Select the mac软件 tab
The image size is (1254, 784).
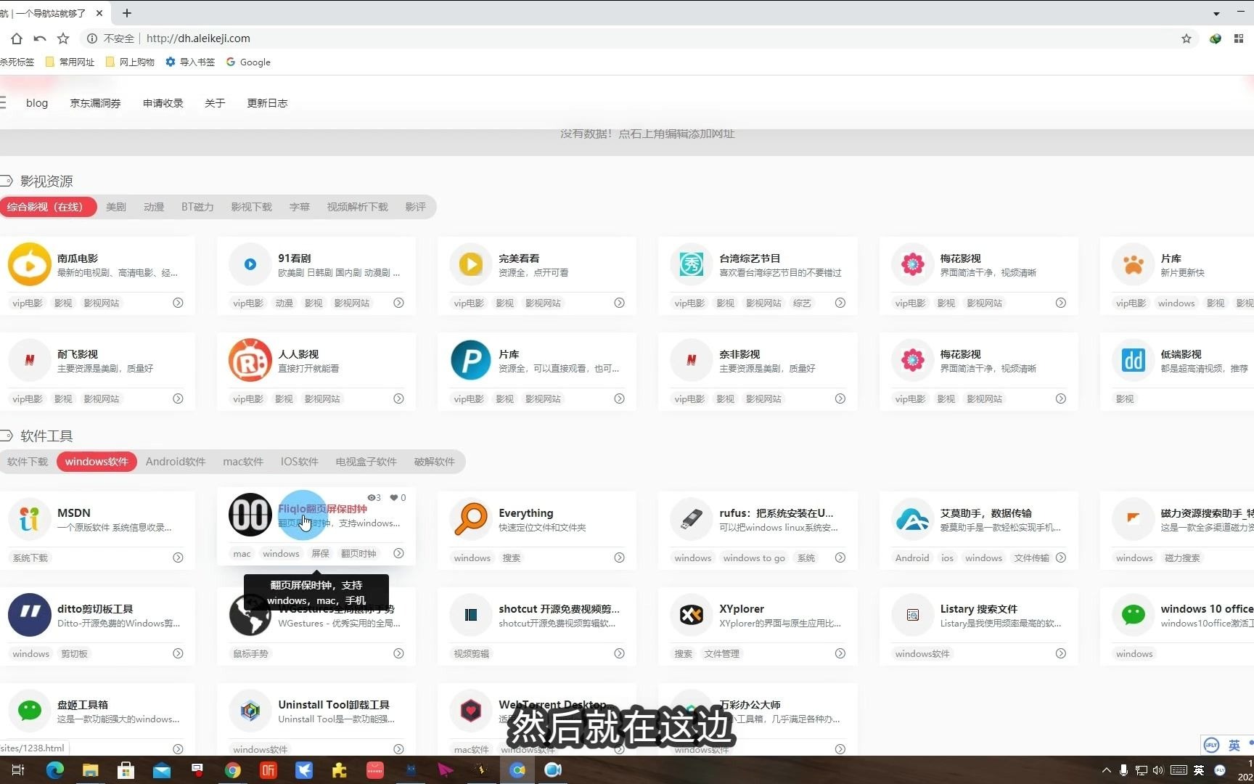pyautogui.click(x=243, y=462)
